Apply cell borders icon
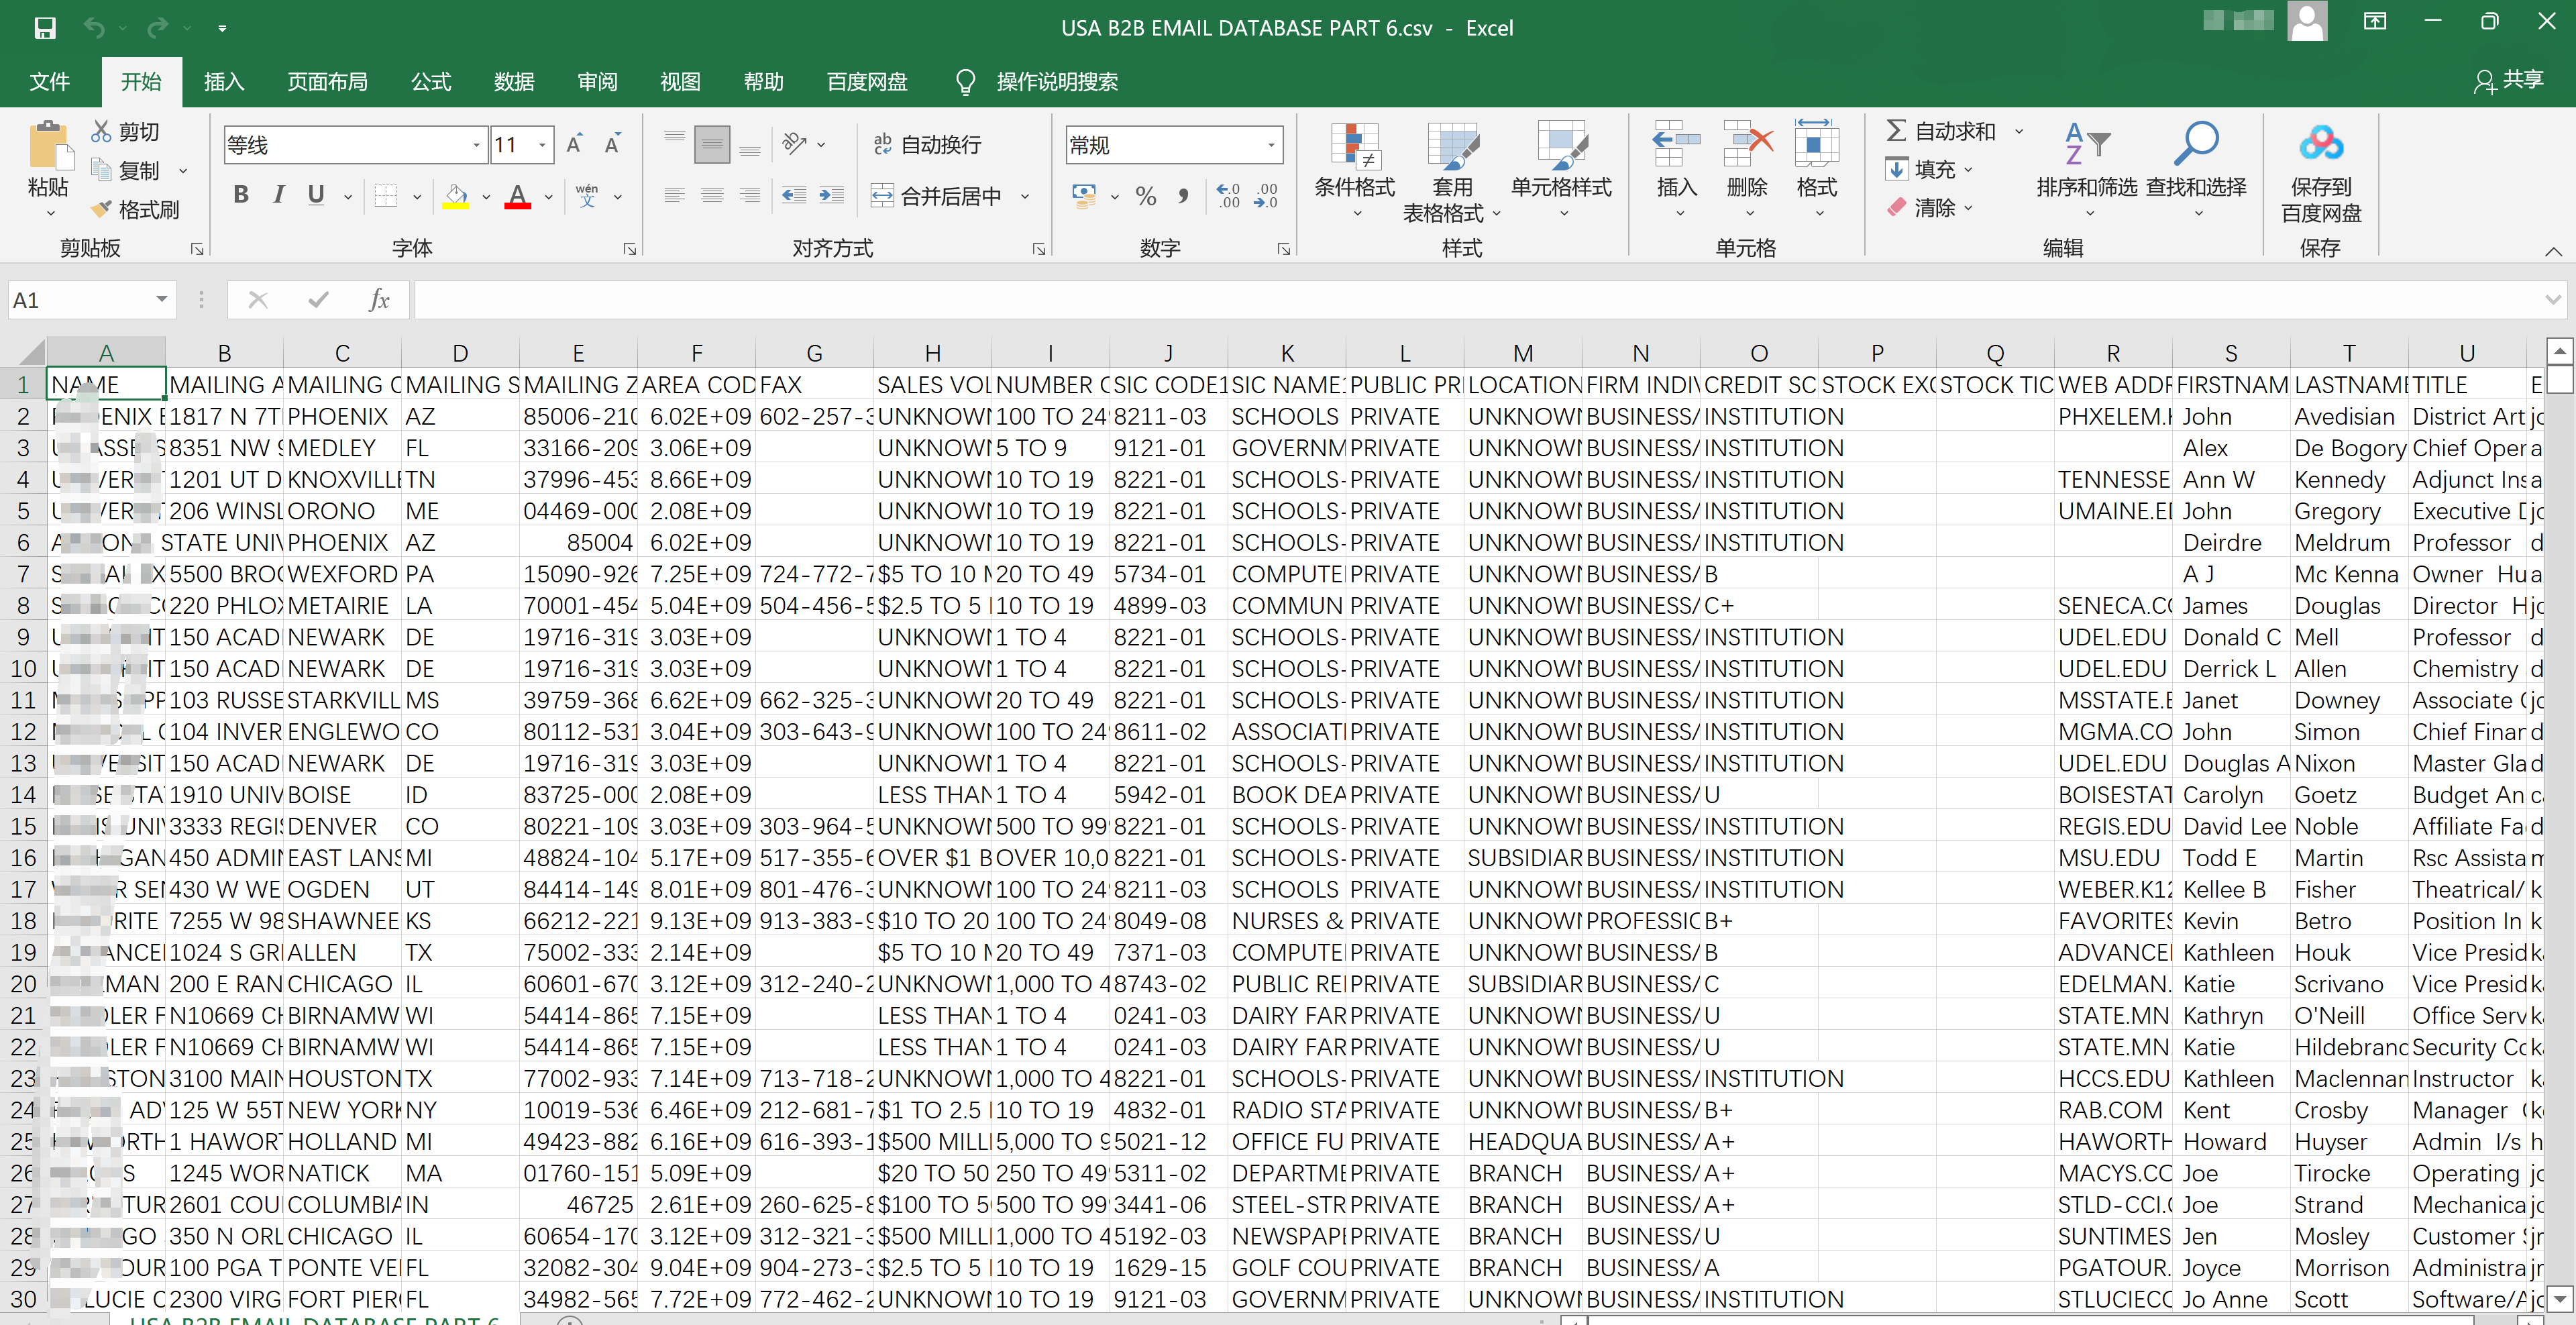The image size is (2576, 1325). click(386, 195)
